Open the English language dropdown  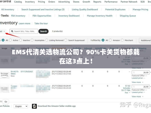21,106
